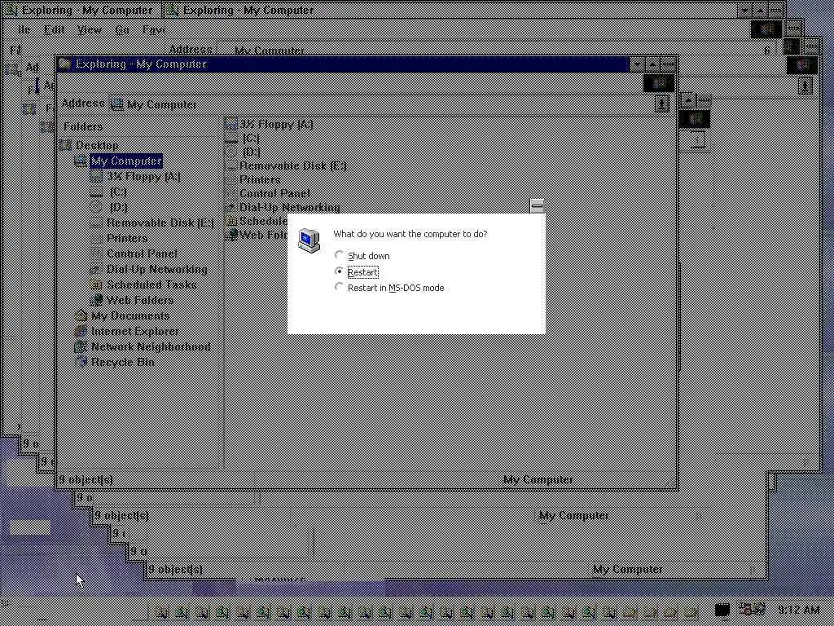This screenshot has height=626, width=834.
Task: Click "9 object(s)" in front window status bar
Action: [86, 479]
